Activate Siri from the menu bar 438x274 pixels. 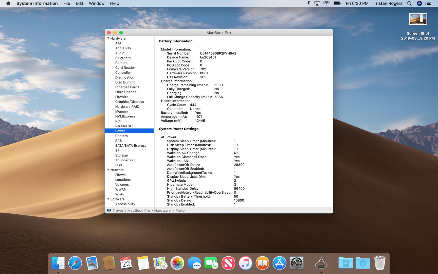pos(419,3)
